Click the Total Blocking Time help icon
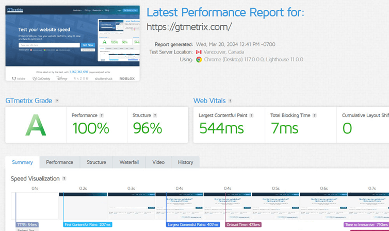 pyautogui.click(x=314, y=115)
